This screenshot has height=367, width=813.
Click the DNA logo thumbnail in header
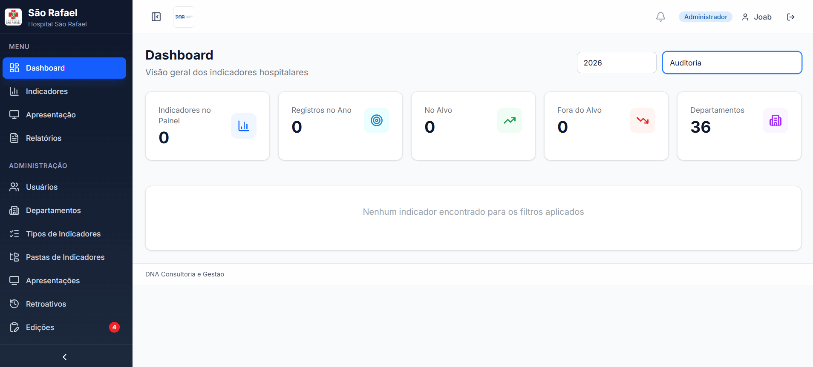[184, 17]
